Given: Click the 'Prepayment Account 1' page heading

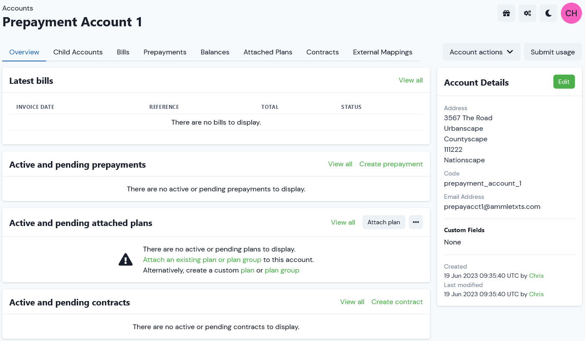Looking at the screenshot, I should tap(72, 22).
